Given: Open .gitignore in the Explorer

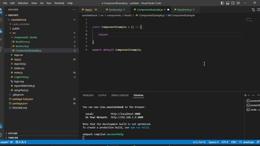Looking at the screenshot, I should tap(18, 94).
